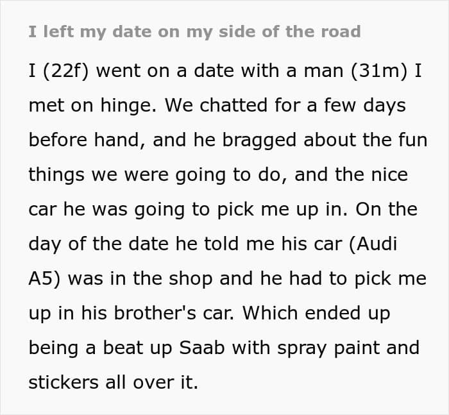Select the word "things" in the text
The width and height of the screenshot is (449, 415).
tap(56, 175)
